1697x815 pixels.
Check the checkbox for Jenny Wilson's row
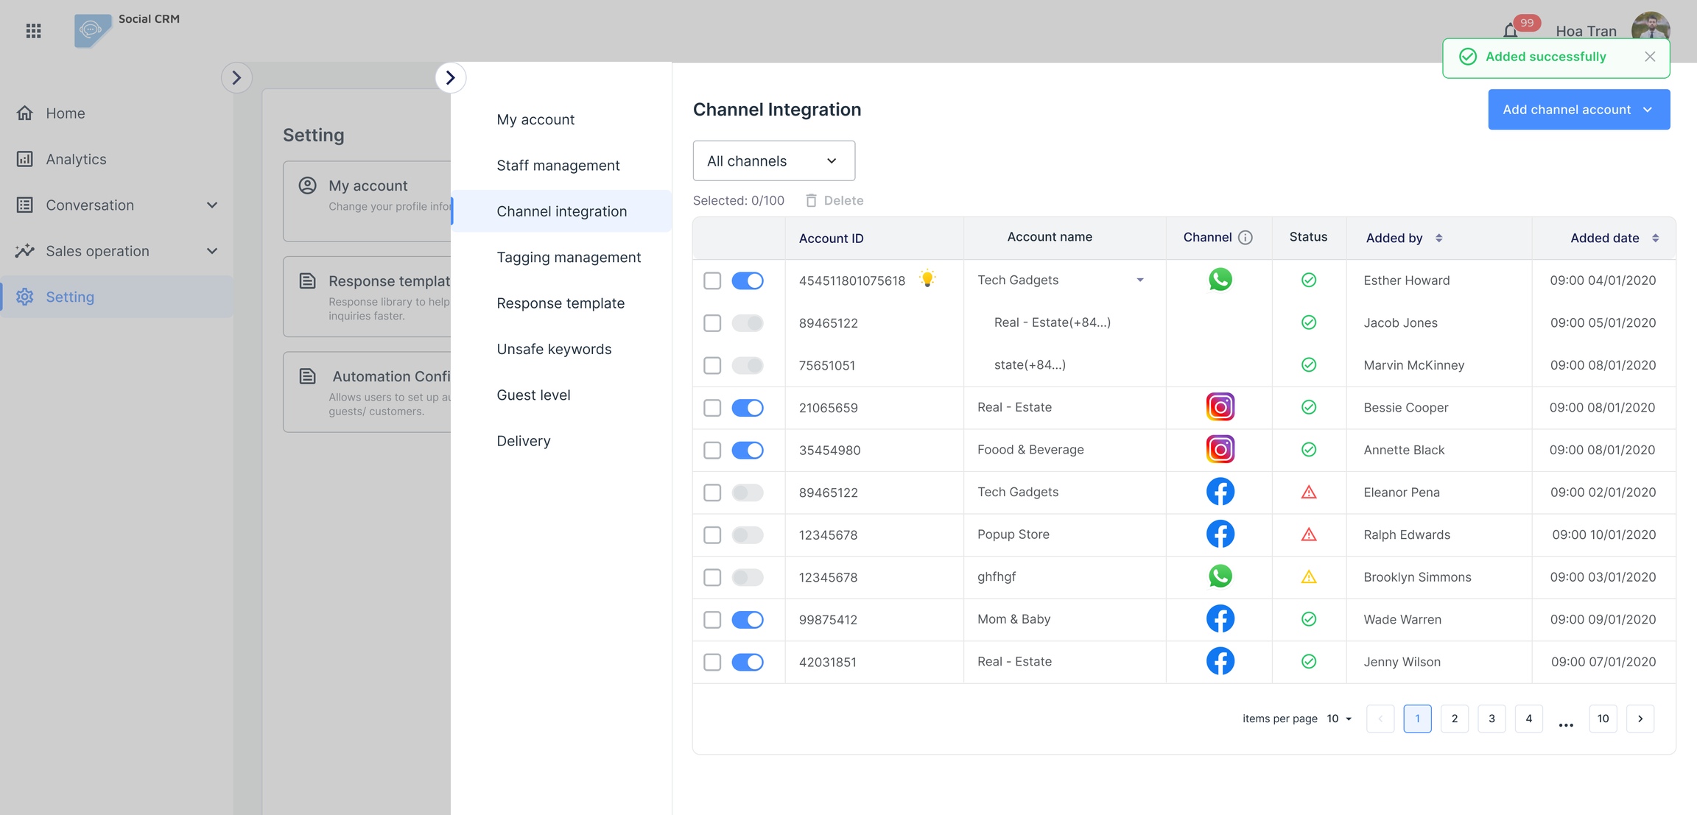(x=712, y=662)
